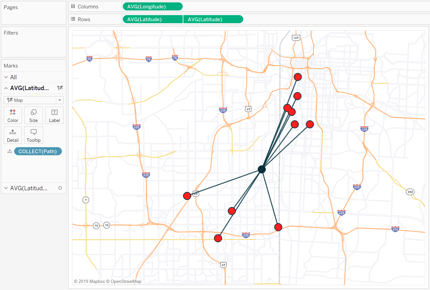Screen dimensions: 430x290
Task: Select the second AVG(Latitude) pill on Rows
Action: coord(213,19)
